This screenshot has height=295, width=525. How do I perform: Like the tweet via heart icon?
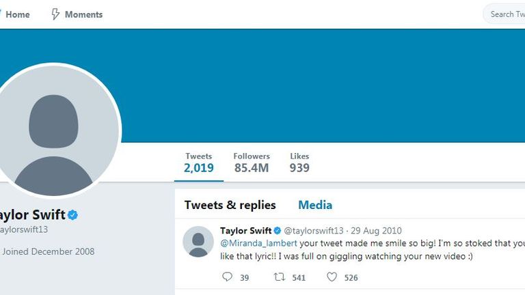(x=332, y=277)
